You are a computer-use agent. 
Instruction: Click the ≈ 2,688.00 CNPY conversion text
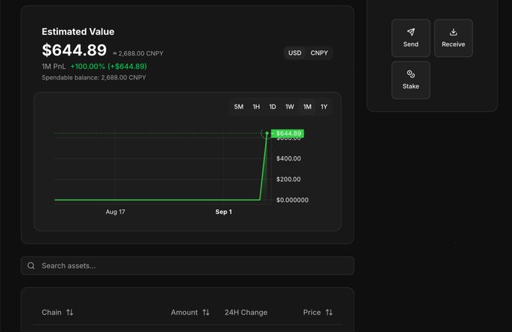point(138,53)
